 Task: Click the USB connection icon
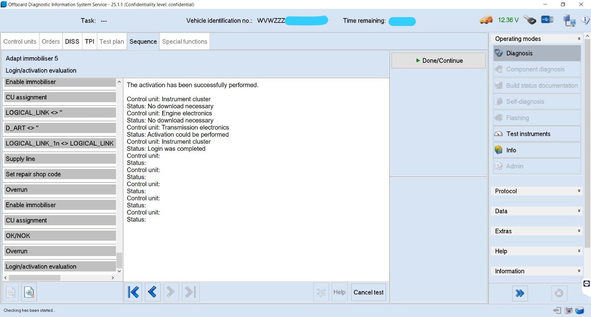coord(547,20)
